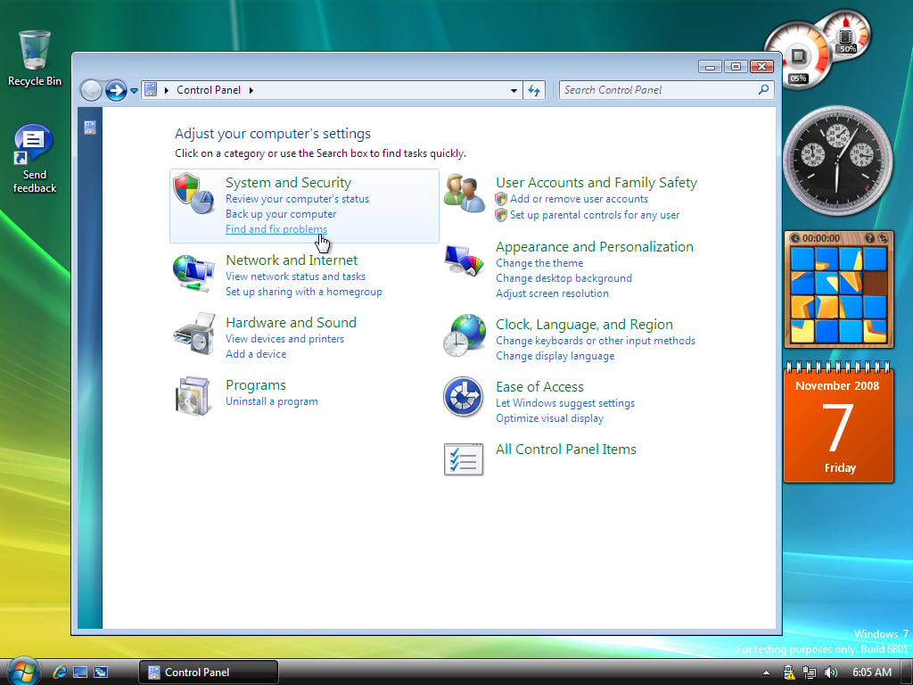Show hidden tray icons arrow
The width and height of the screenshot is (913, 685).
pyautogui.click(x=766, y=673)
